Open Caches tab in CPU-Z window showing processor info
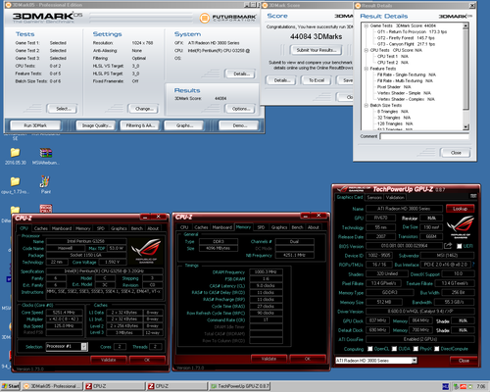This screenshot has height=392, width=490. [41, 228]
